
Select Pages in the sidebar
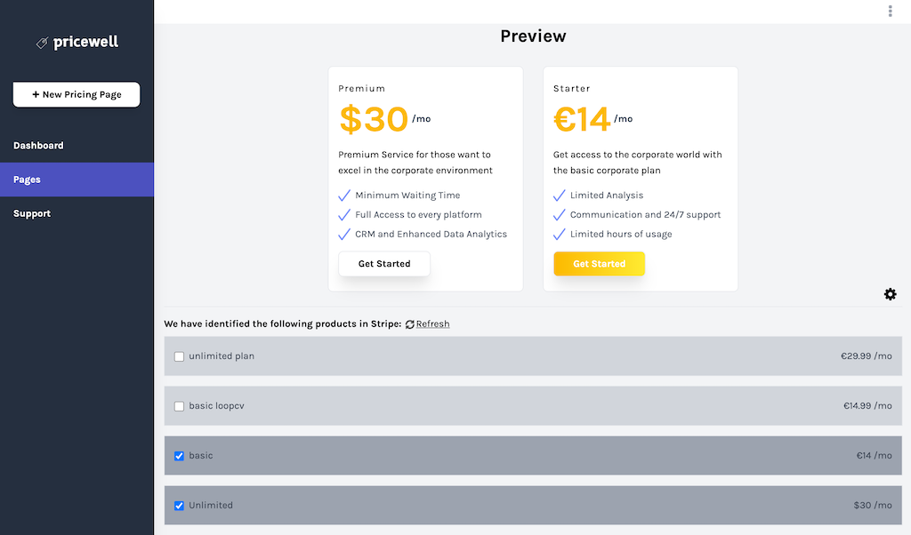coord(27,180)
